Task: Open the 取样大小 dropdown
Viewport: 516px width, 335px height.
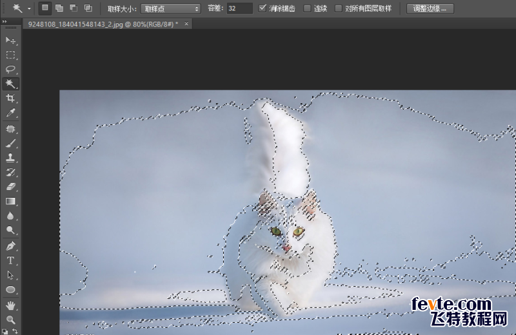Action: click(170, 8)
